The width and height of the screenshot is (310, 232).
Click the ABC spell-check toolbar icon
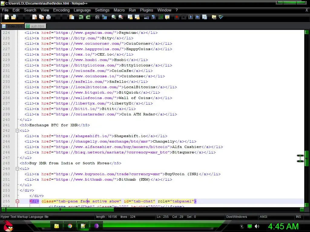point(221,17)
